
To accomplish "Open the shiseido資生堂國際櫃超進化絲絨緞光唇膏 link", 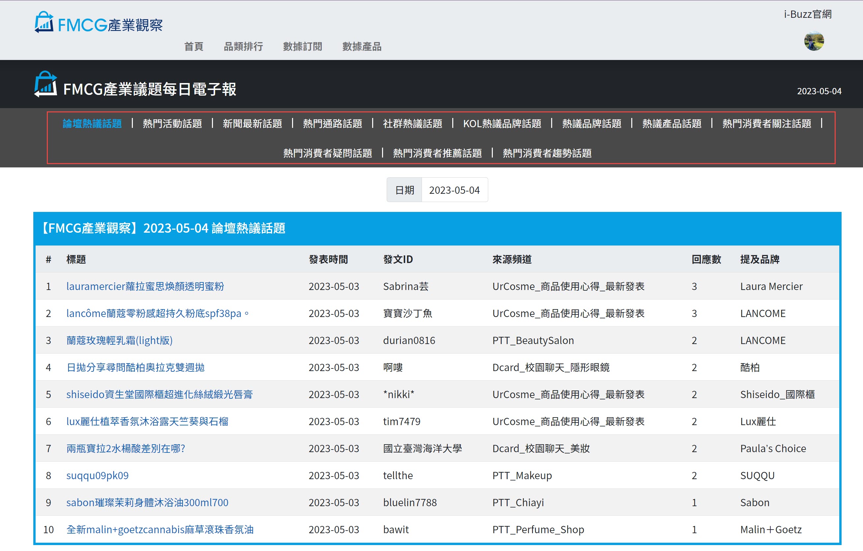I will click(160, 394).
